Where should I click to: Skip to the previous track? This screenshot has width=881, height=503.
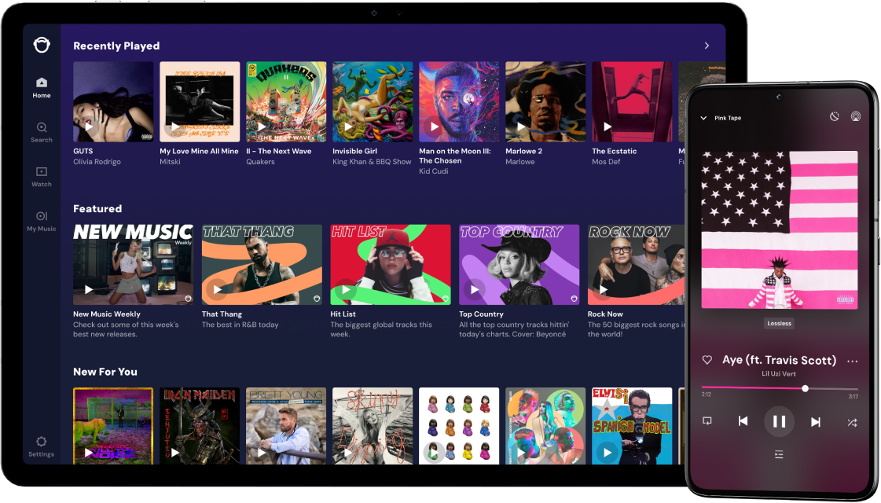743,421
